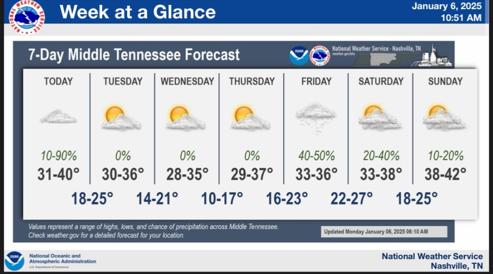Viewport: 493px width, 274px height.
Task: Click the round NOAA emblem in forecast banner
Action: [298, 56]
